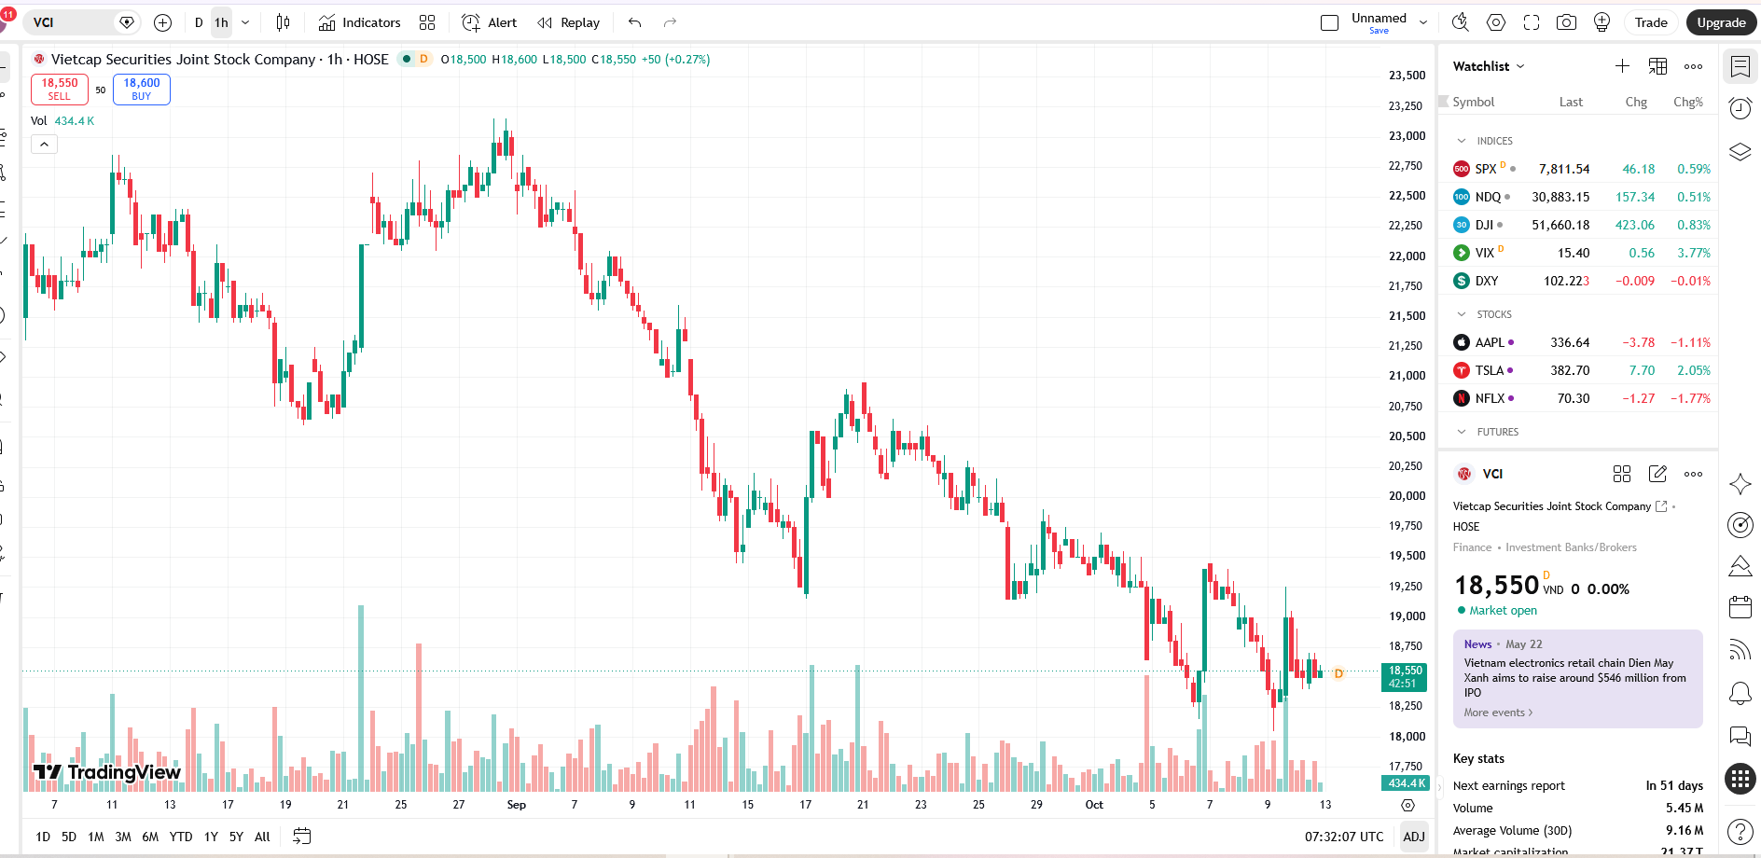Click the 18,600 BUY price box
Viewport: 1761px width, 858px height.
pos(142,90)
